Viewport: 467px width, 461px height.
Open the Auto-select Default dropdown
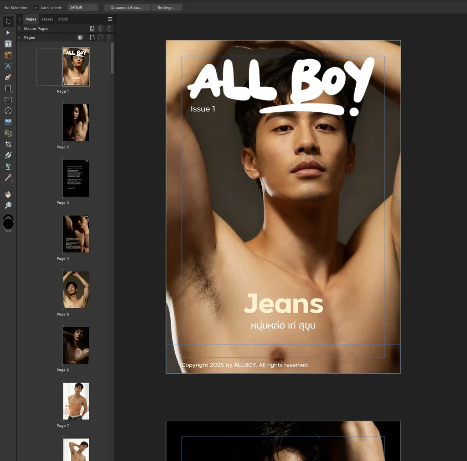point(83,8)
